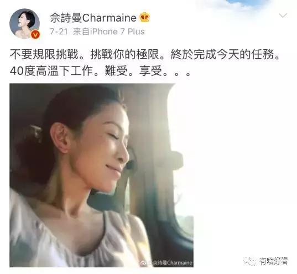Open the round profile avatar photo
This screenshot has height=274, width=297.
[25, 23]
